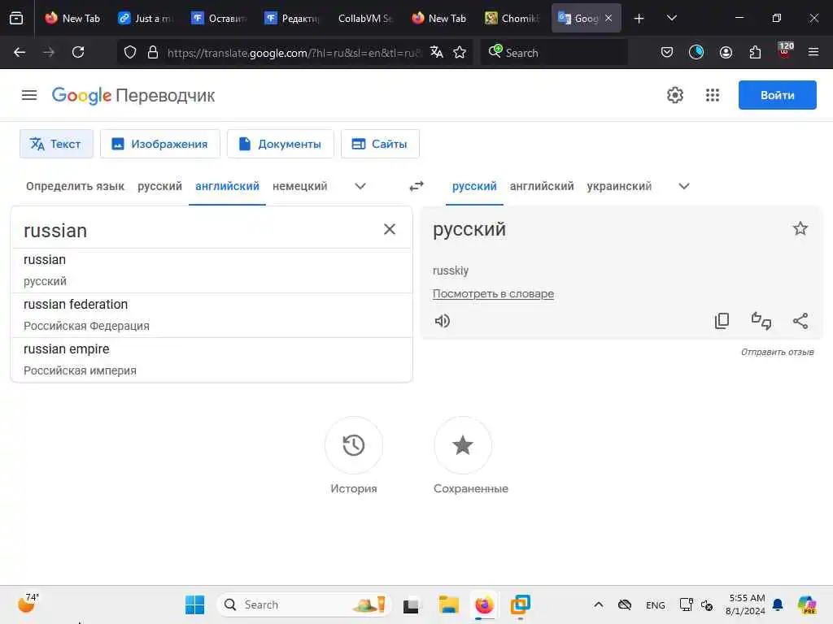This screenshot has width=833, height=624.
Task: Open the Pocket save icon
Action: click(x=667, y=52)
